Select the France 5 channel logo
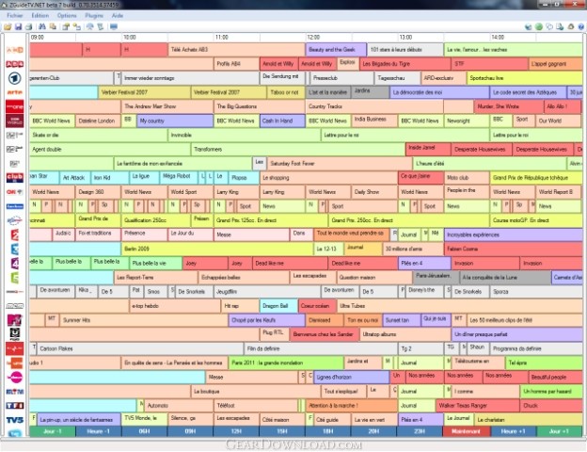The image size is (587, 452). click(15, 278)
